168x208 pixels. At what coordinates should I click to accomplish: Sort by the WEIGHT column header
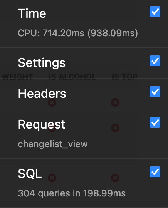pos(17,77)
